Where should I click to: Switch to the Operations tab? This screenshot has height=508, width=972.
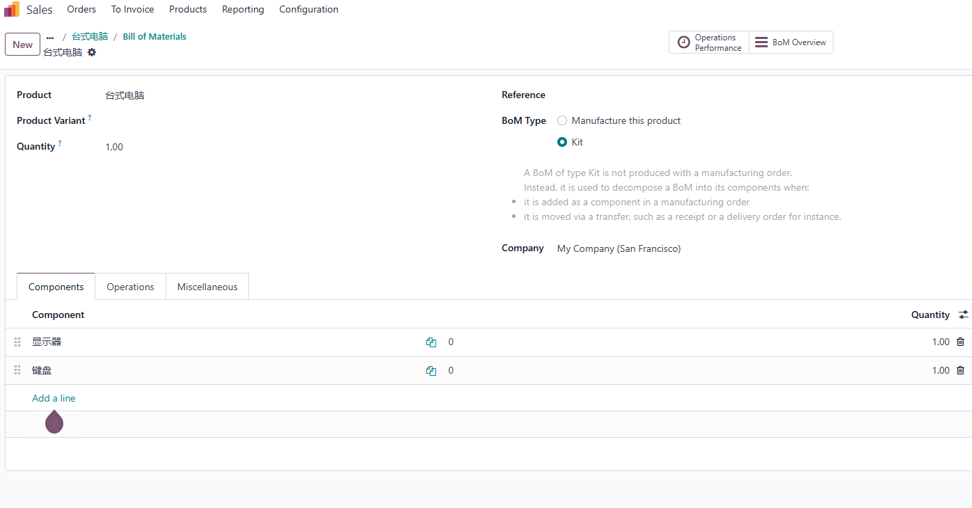130,287
